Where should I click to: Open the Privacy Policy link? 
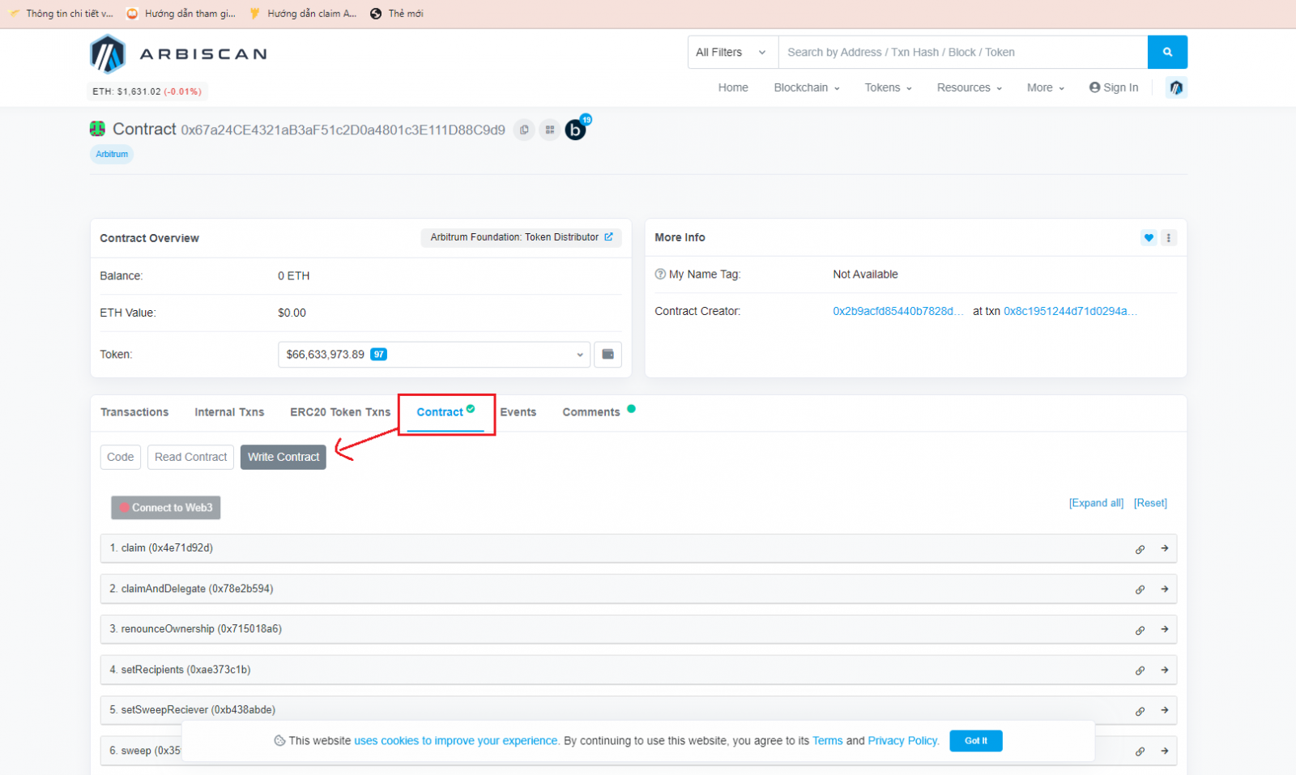[x=902, y=741]
